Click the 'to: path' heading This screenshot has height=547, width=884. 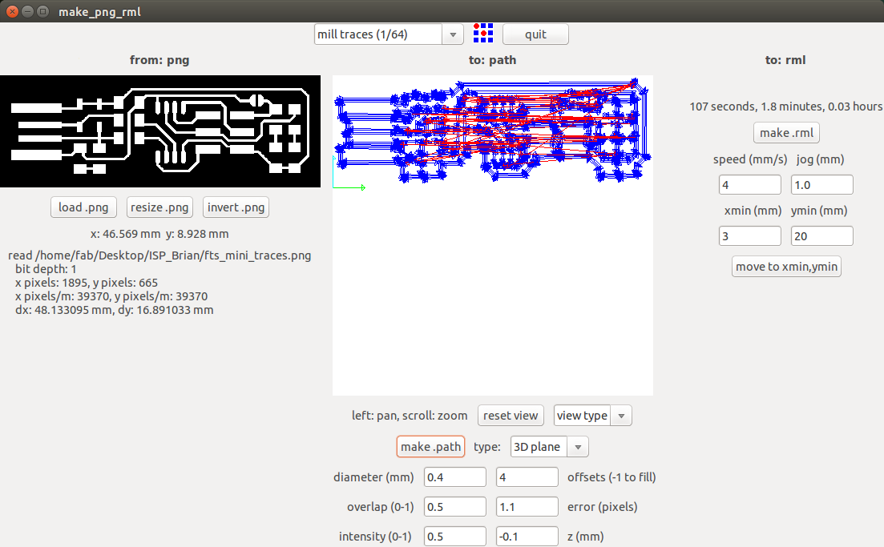point(492,60)
